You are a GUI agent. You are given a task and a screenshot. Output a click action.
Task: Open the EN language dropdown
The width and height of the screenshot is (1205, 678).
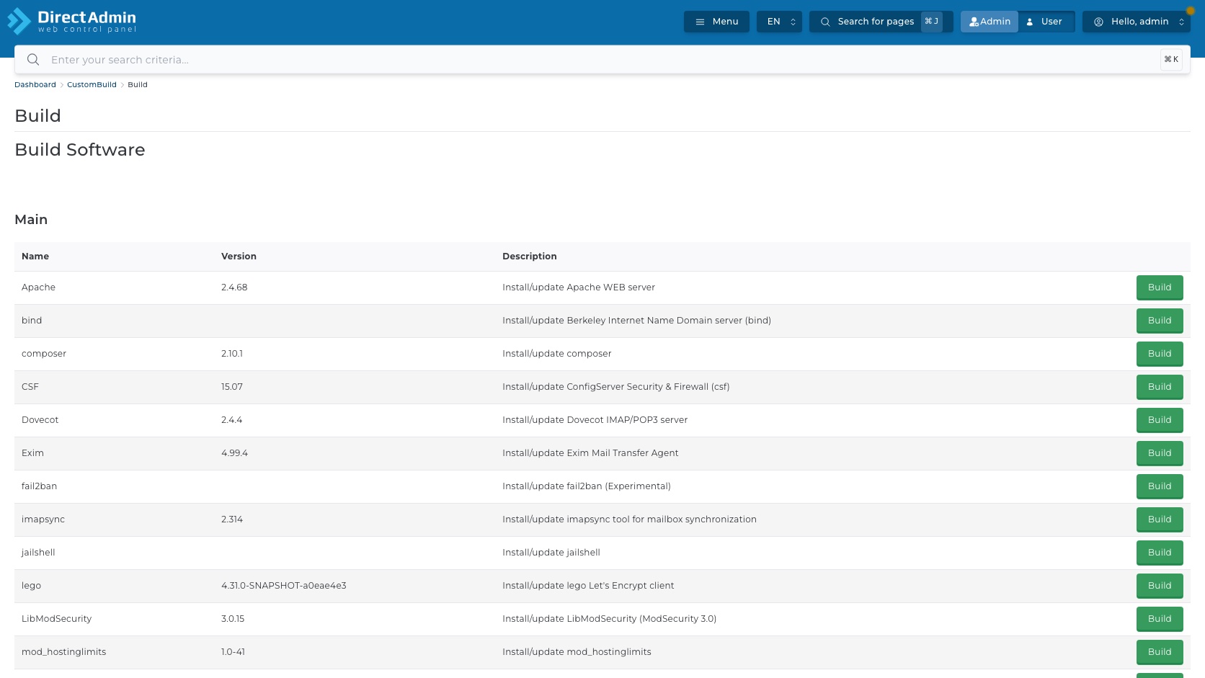[x=779, y=22]
